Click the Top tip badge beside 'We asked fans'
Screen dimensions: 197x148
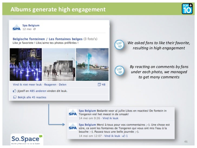(119, 45)
